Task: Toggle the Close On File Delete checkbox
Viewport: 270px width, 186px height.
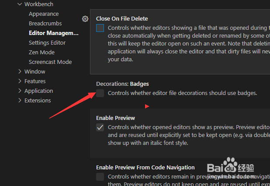Action: 100,28
